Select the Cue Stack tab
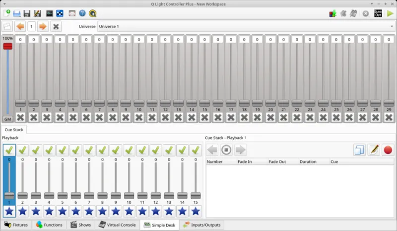 (x=14, y=130)
